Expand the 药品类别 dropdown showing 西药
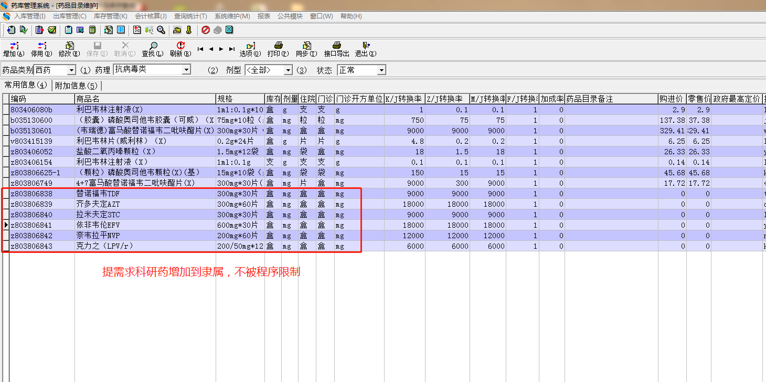The width and height of the screenshot is (766, 382). point(71,70)
